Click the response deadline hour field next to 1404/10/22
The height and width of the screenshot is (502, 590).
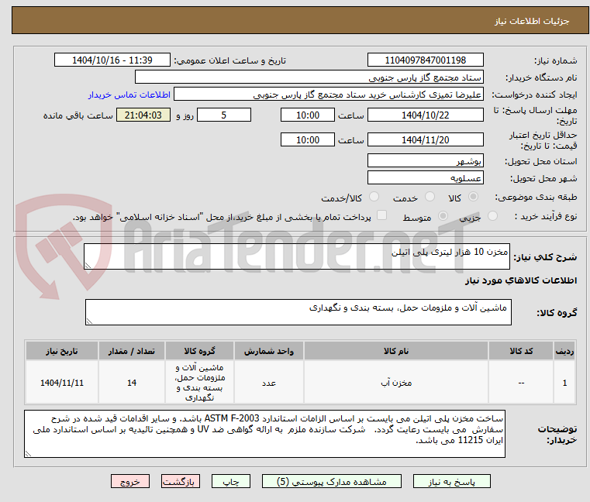click(x=308, y=115)
